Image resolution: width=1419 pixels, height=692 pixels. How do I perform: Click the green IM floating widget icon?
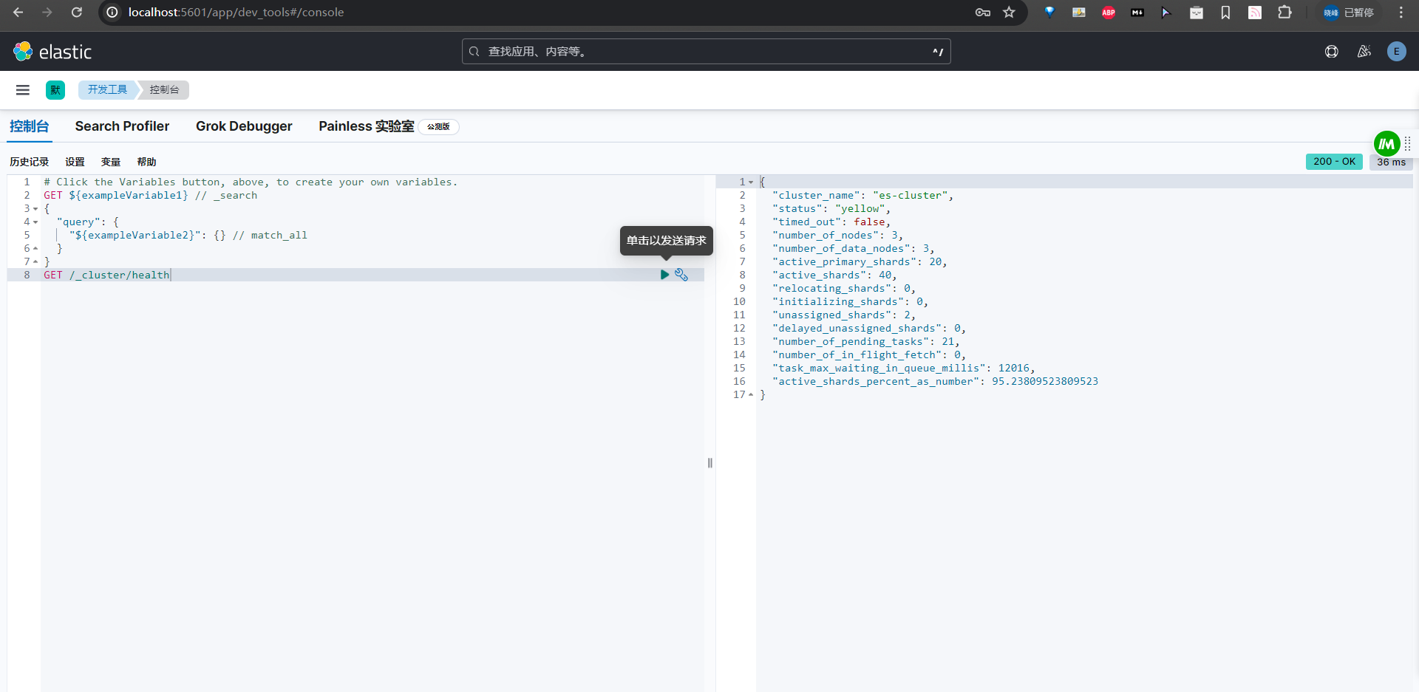(1386, 143)
